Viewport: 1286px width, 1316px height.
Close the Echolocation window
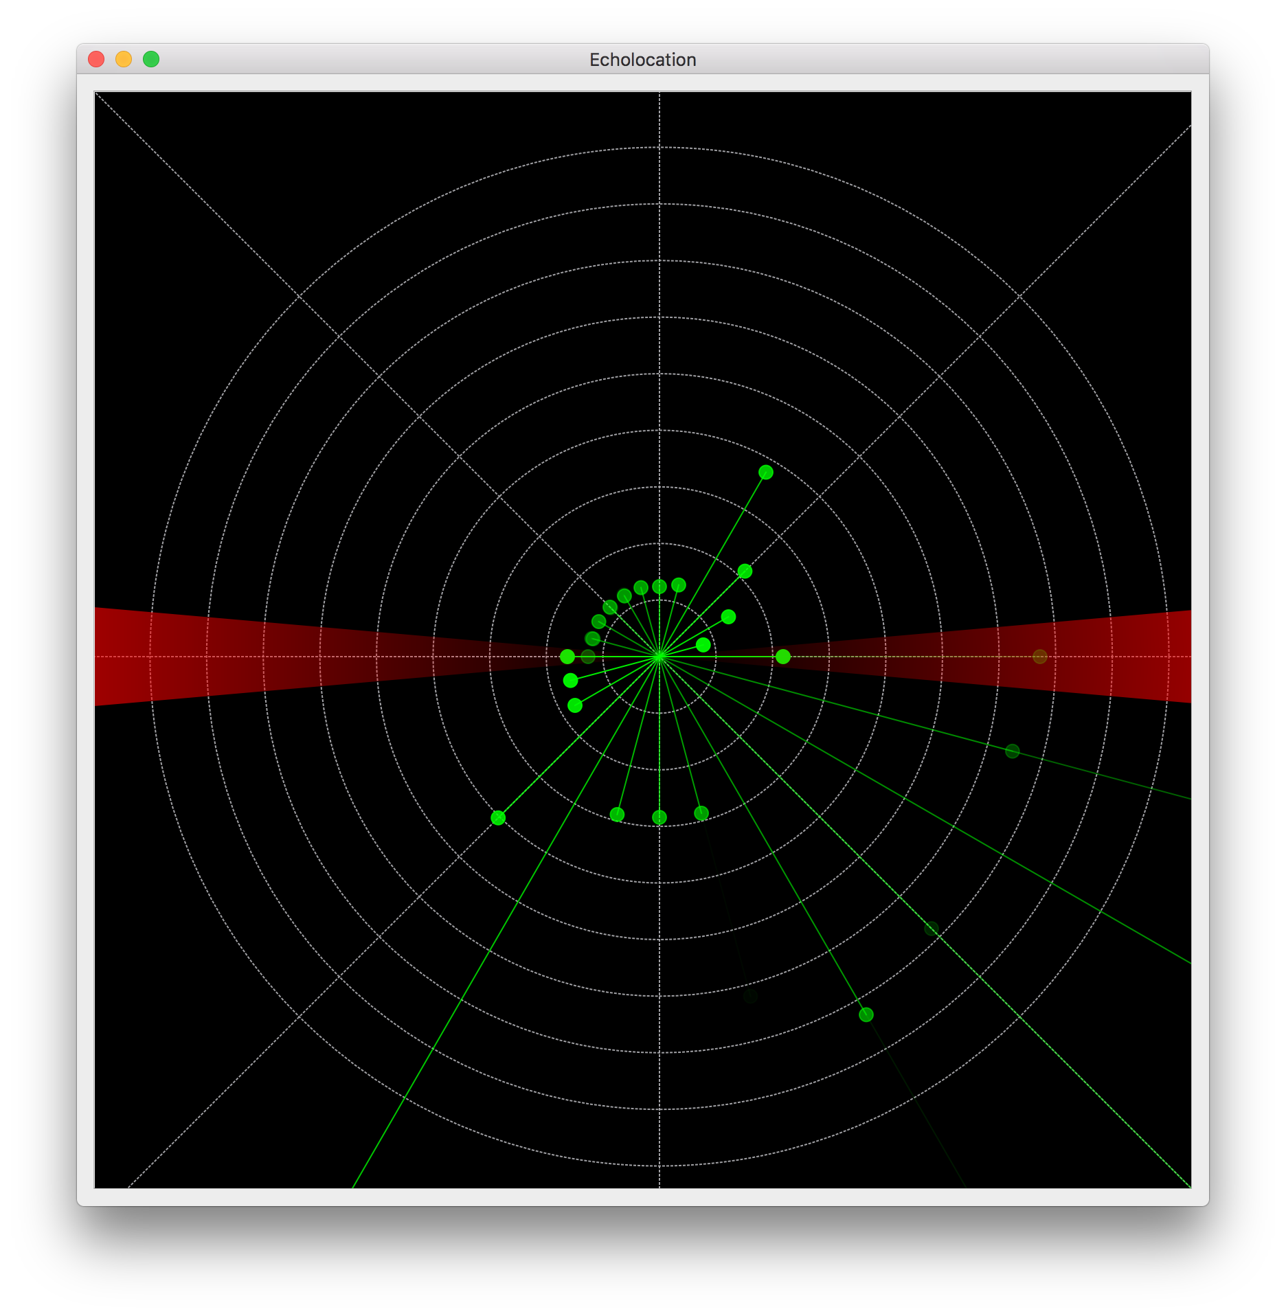[x=96, y=59]
